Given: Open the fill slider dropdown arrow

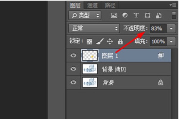Looking at the screenshot, I should click(x=171, y=42).
